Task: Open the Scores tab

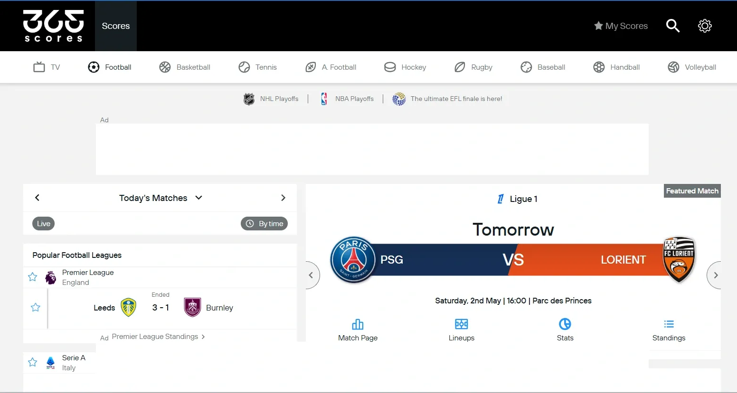Action: [x=116, y=26]
